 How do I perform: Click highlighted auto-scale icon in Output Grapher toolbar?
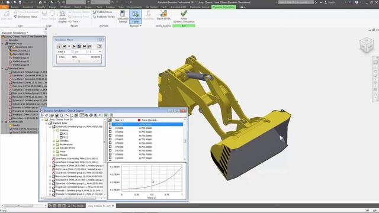pyautogui.click(x=82, y=115)
